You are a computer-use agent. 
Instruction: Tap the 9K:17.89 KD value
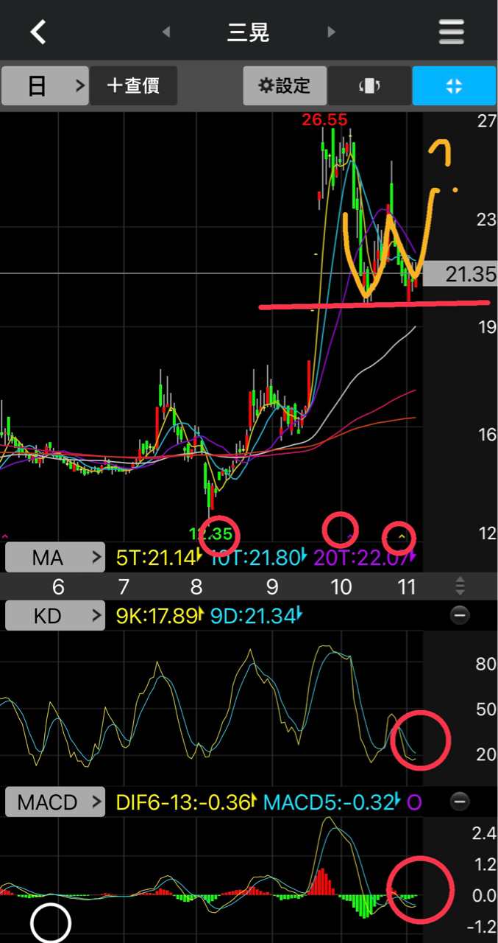157,615
